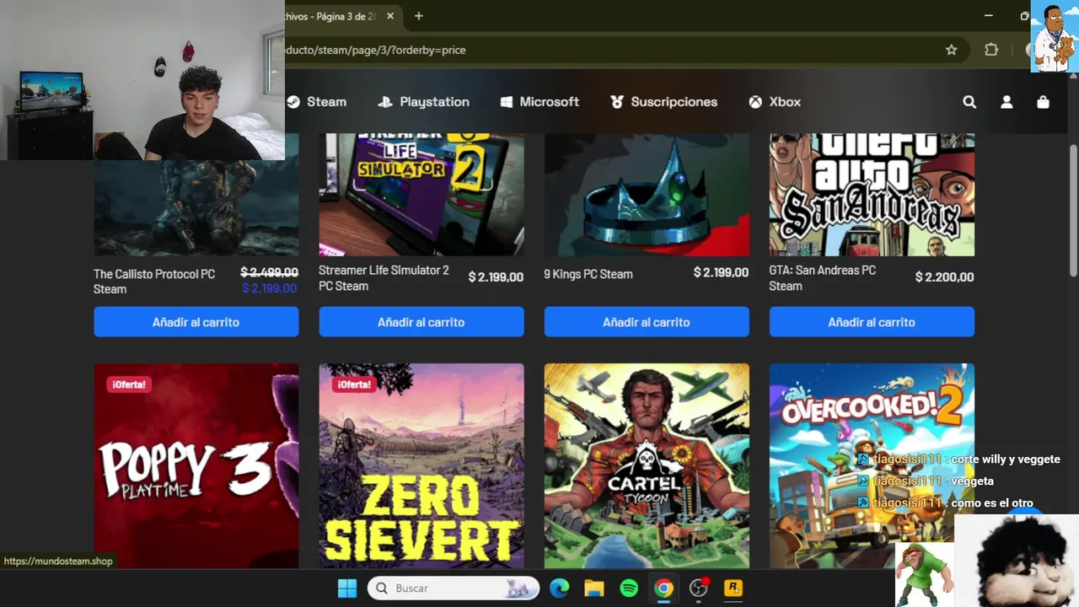This screenshot has height=607, width=1079.
Task: Bookmark the page with the star icon
Action: pos(952,50)
